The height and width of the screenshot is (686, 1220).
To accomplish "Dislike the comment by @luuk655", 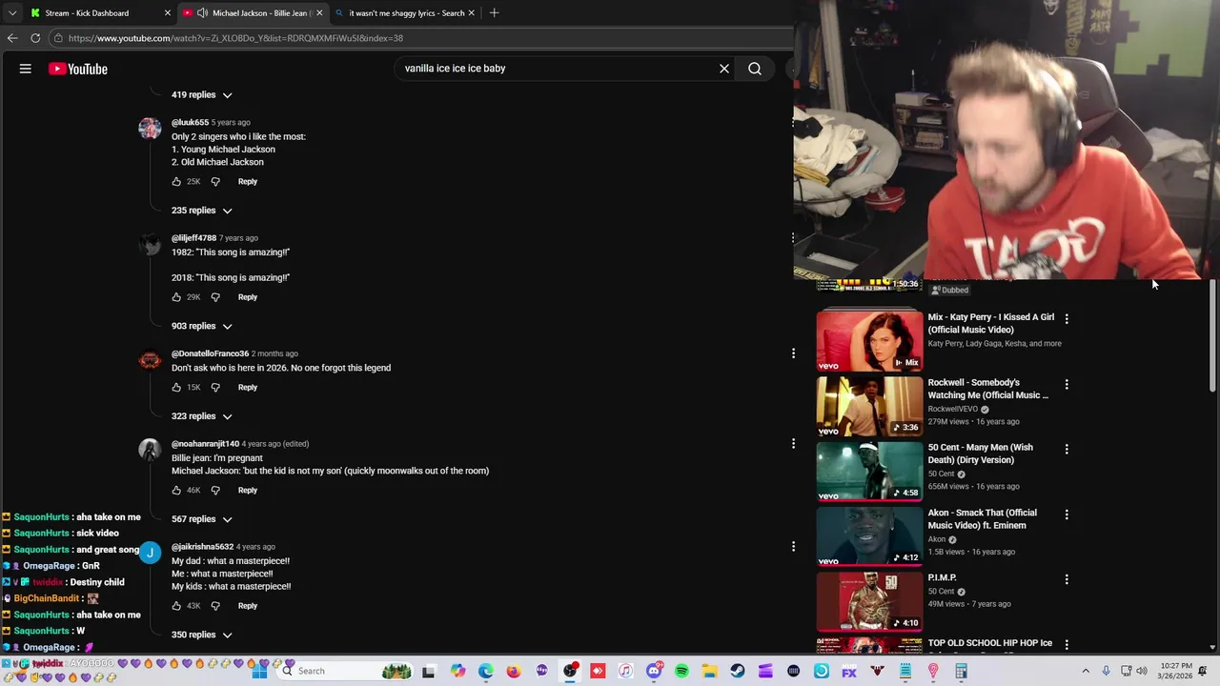I will click(x=215, y=181).
